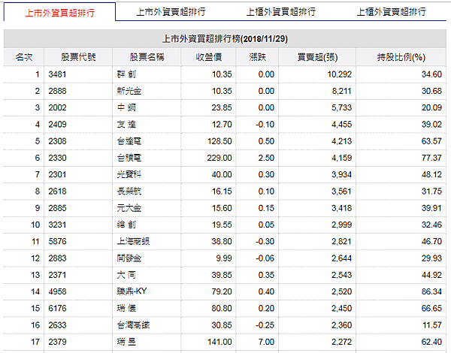Click the 買賣超(張) column header
Screen dimensions: 451x353
point(317,57)
